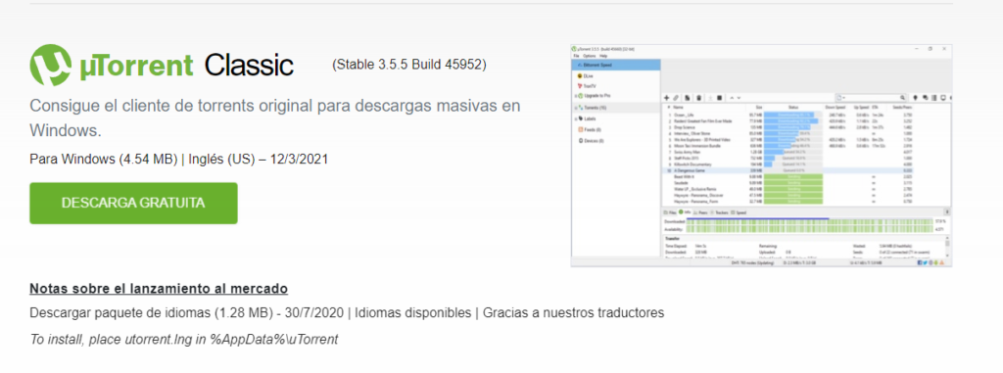Expand the Torrents (16) tree node
Screen dimensions: 1003x373
pyautogui.click(x=575, y=108)
